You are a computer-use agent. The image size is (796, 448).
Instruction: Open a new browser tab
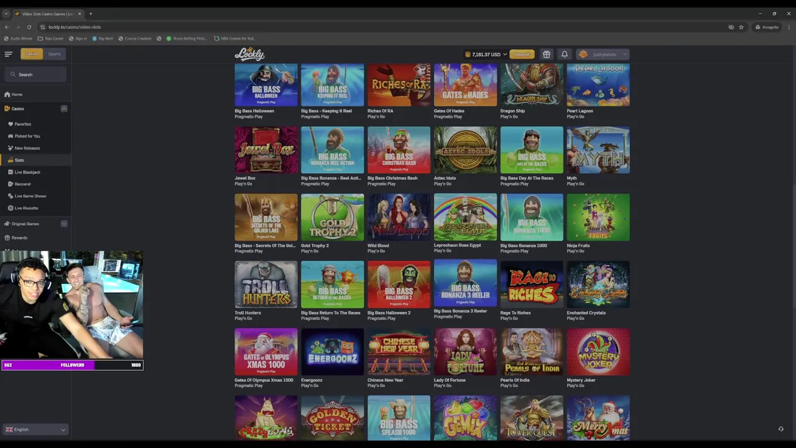coord(90,13)
